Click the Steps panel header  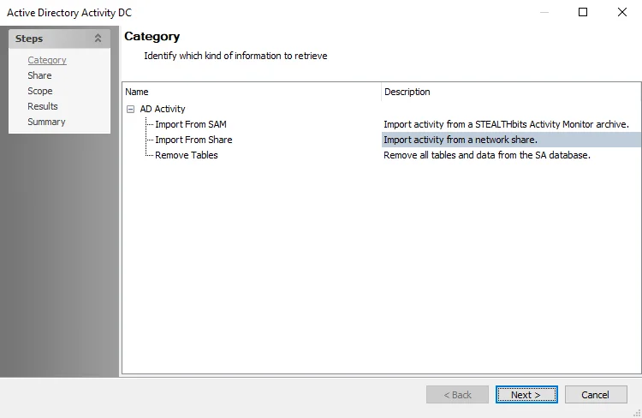pyautogui.click(x=59, y=39)
